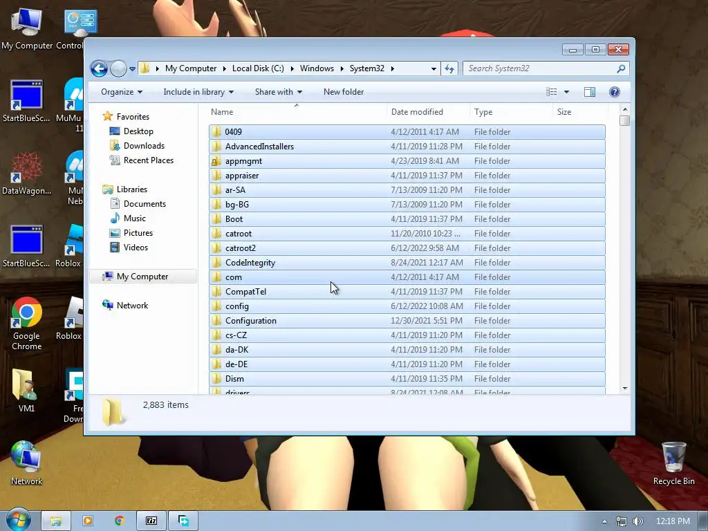Viewport: 708px width, 531px height.
Task: Open Desktop in the navigation pane
Action: [x=138, y=131]
